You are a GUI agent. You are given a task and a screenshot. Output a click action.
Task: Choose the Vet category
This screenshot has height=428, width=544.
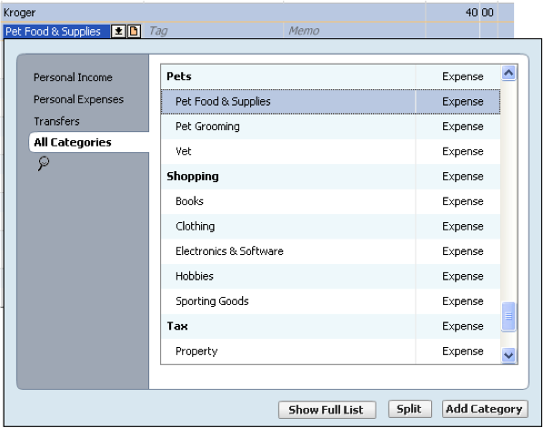(x=330, y=151)
